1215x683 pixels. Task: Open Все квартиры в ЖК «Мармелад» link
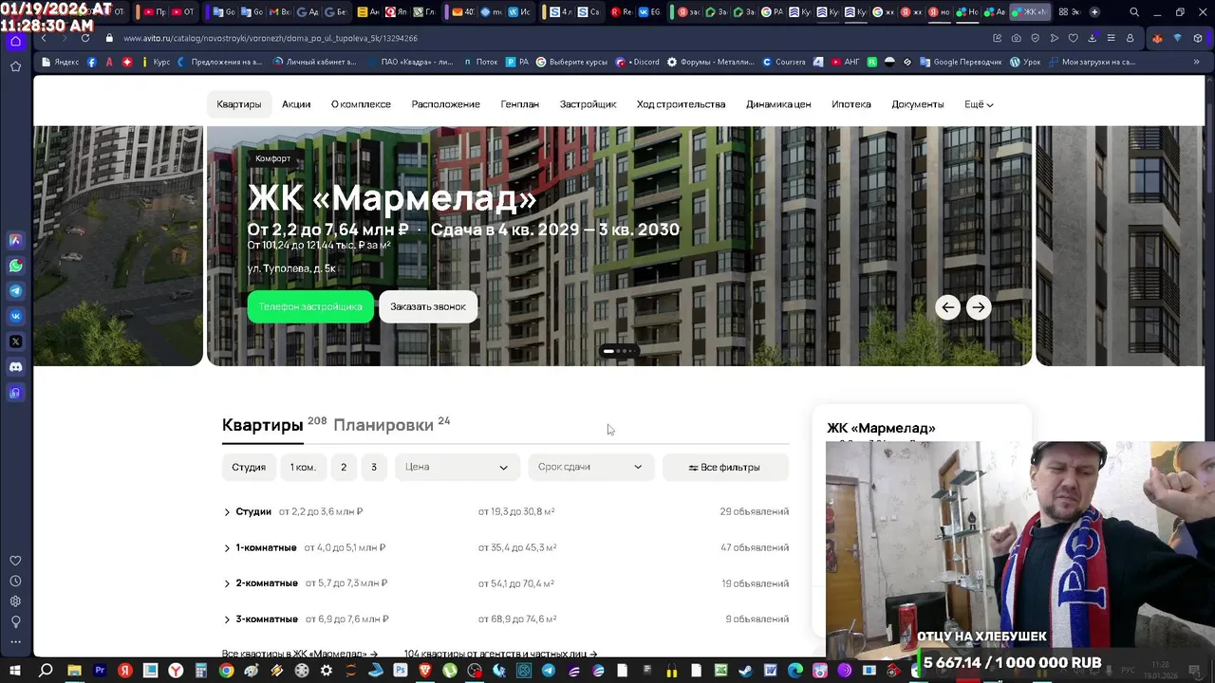[x=300, y=654]
